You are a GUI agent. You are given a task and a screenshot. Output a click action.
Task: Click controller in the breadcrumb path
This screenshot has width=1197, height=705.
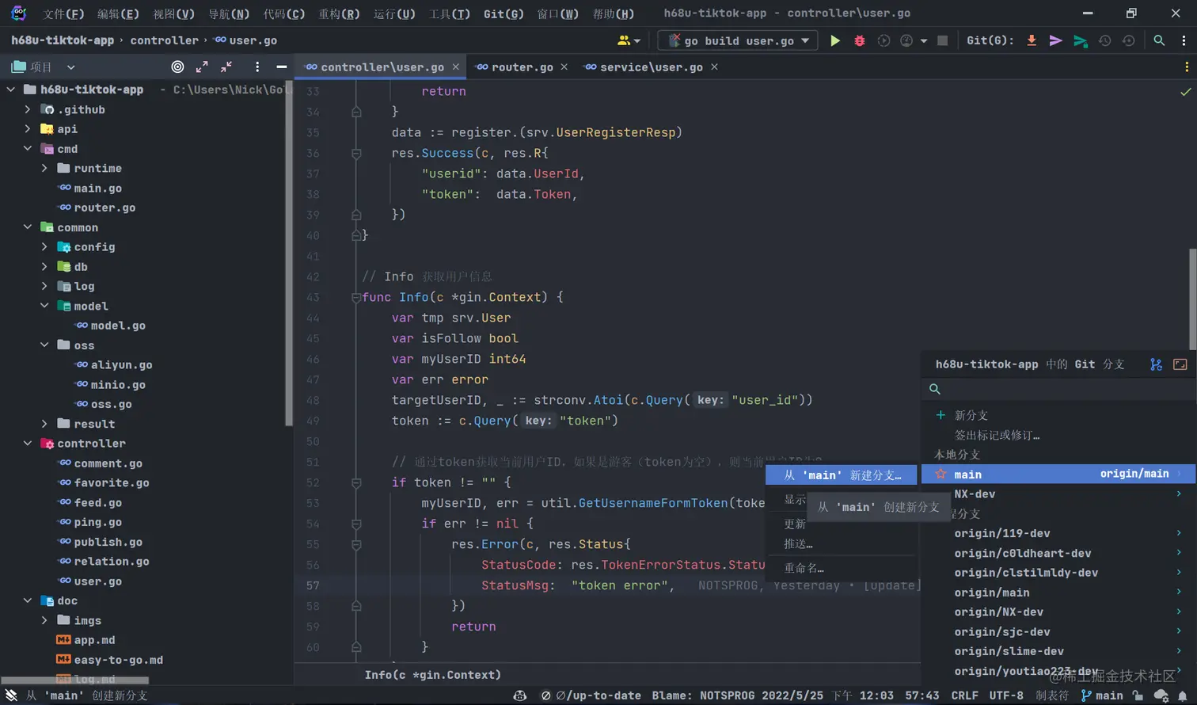165,40
